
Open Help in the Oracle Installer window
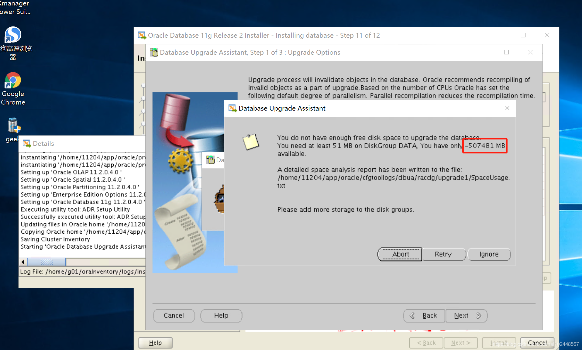click(155, 343)
